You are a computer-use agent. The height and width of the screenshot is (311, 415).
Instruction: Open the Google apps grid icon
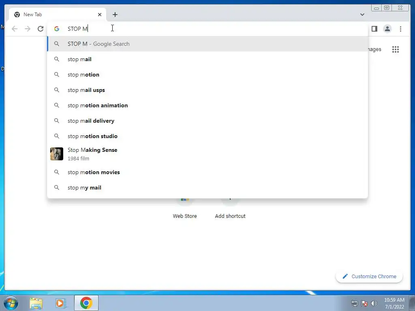point(396,49)
